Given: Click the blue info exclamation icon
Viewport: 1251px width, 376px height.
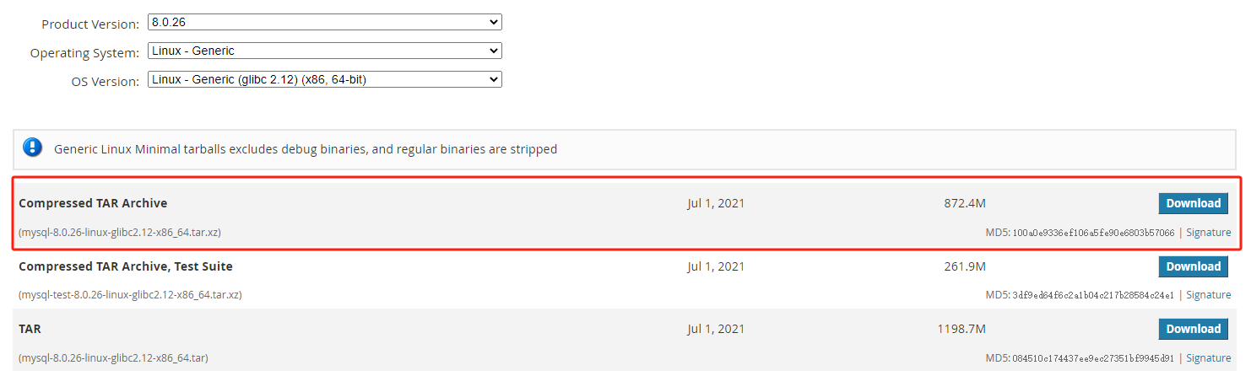Looking at the screenshot, I should [32, 148].
